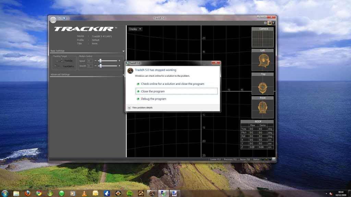Open the media player taskbar icon
351x197 pixels.
73,194
